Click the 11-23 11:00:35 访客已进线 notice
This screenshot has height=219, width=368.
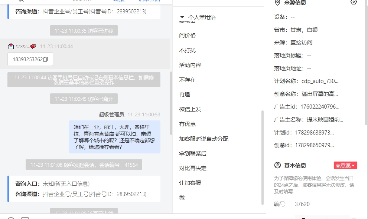[84, 31]
